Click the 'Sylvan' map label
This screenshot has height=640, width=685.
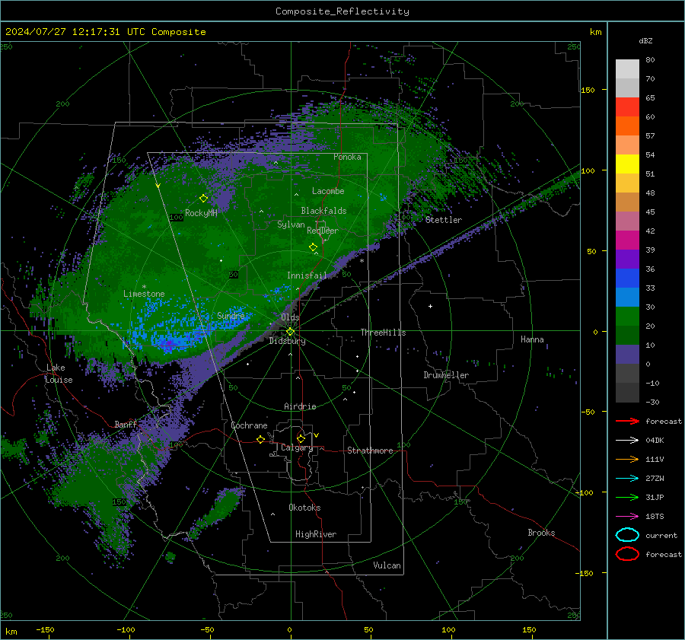click(x=291, y=224)
